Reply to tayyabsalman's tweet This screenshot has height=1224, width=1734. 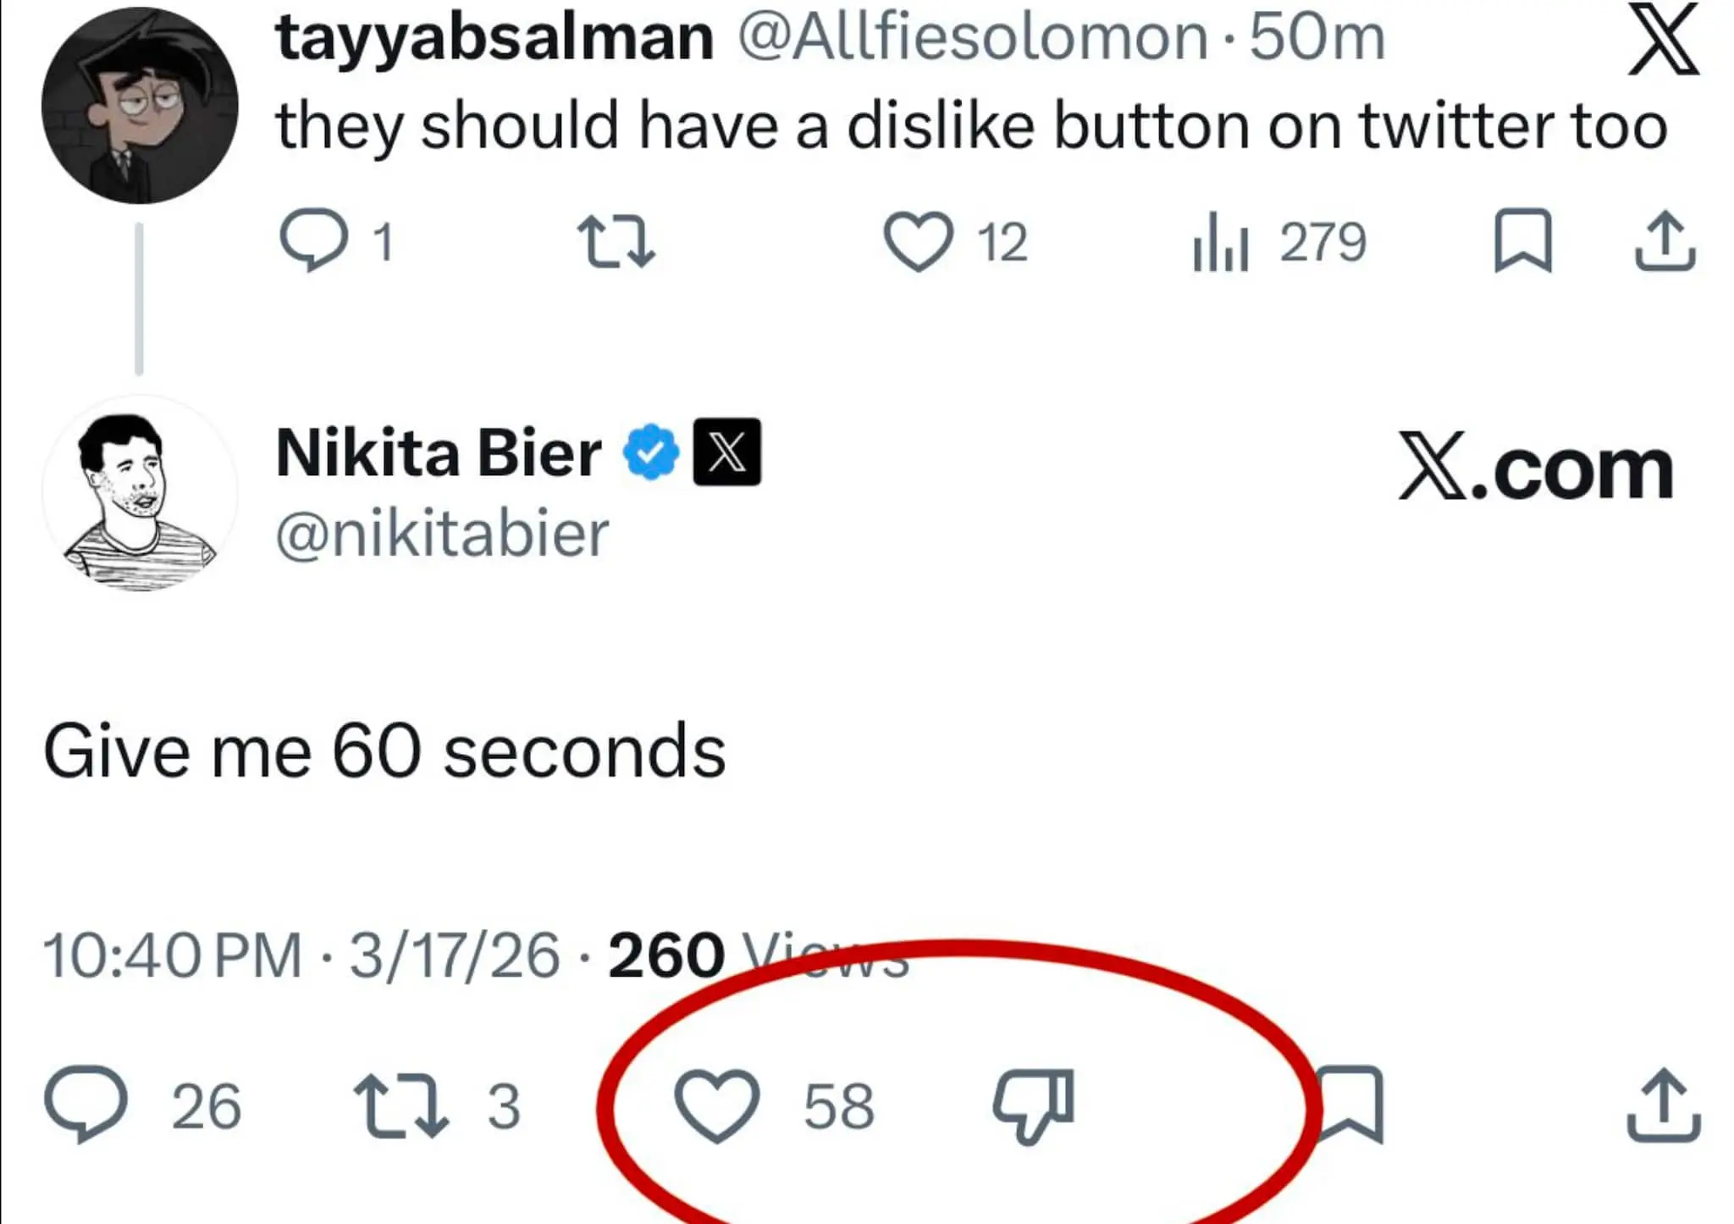pos(313,241)
